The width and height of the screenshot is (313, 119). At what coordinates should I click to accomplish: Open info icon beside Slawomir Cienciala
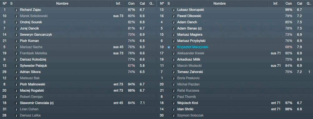pos(17,103)
